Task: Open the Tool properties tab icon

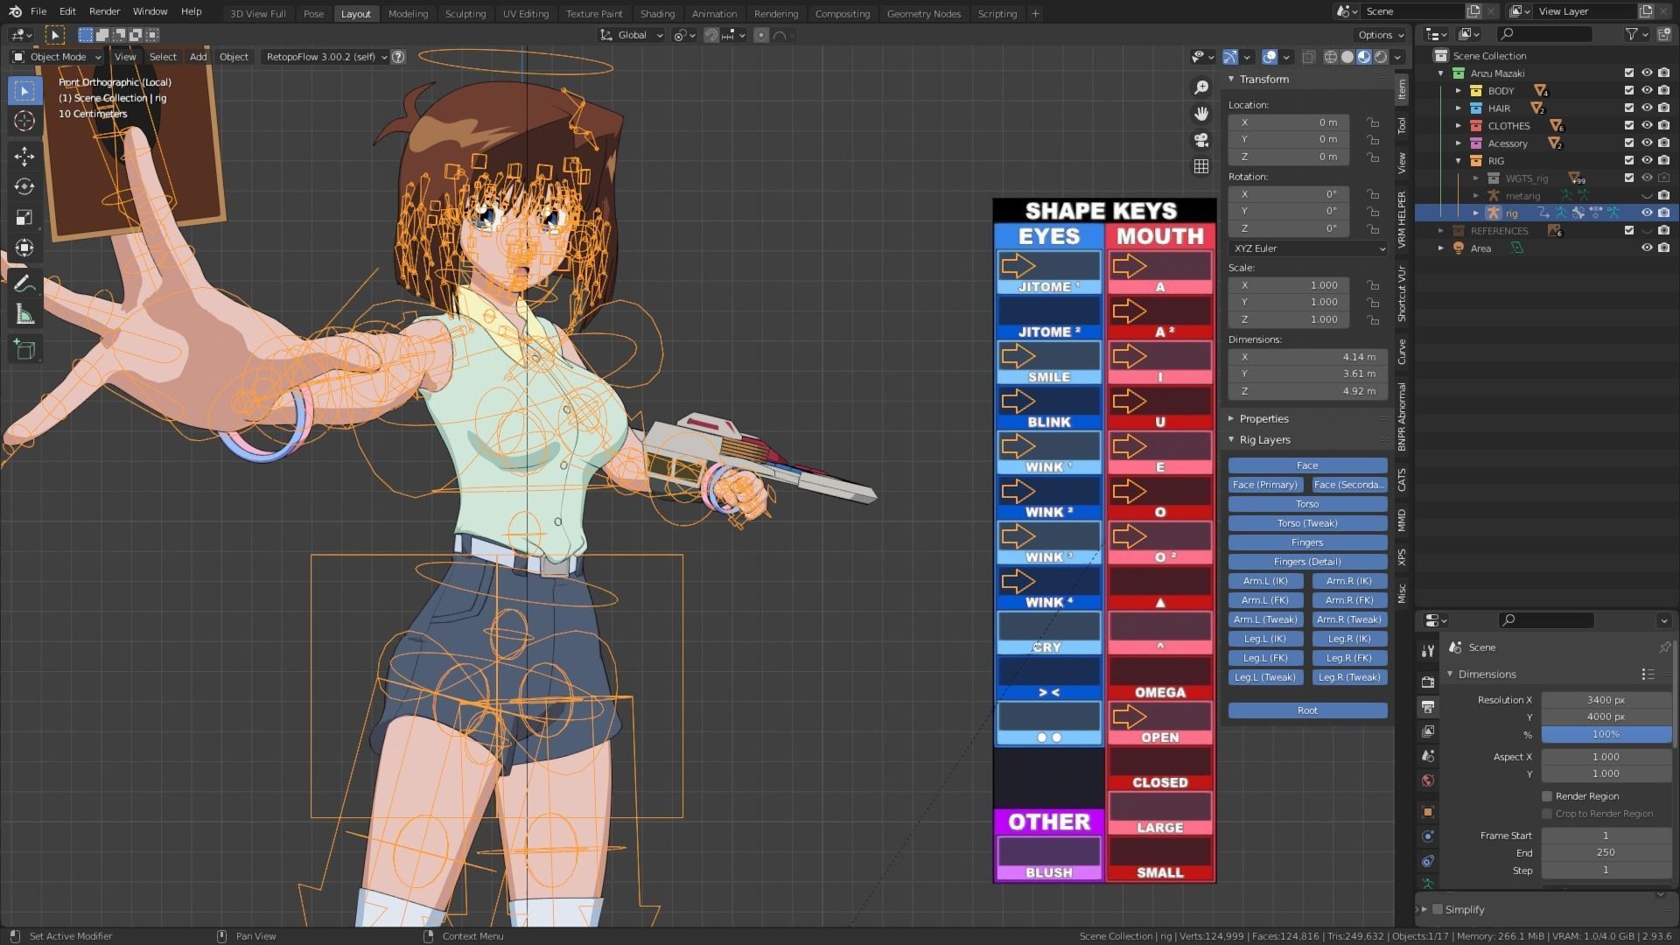Action: point(1428,651)
